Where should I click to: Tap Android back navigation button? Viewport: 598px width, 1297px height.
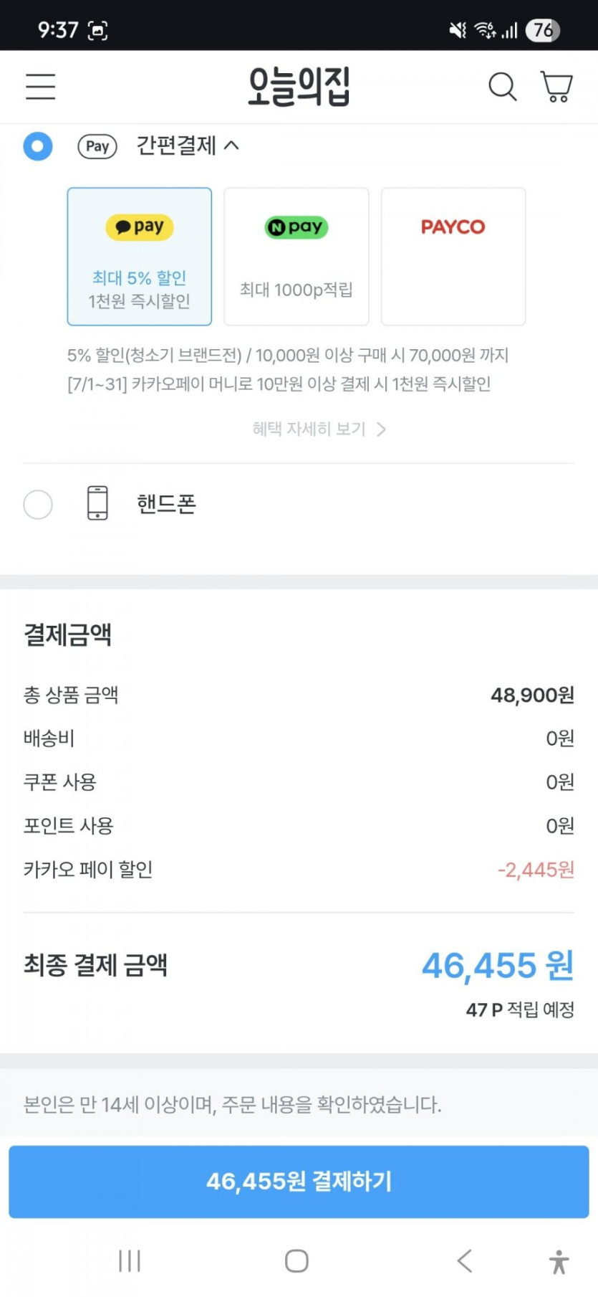[x=465, y=1260]
